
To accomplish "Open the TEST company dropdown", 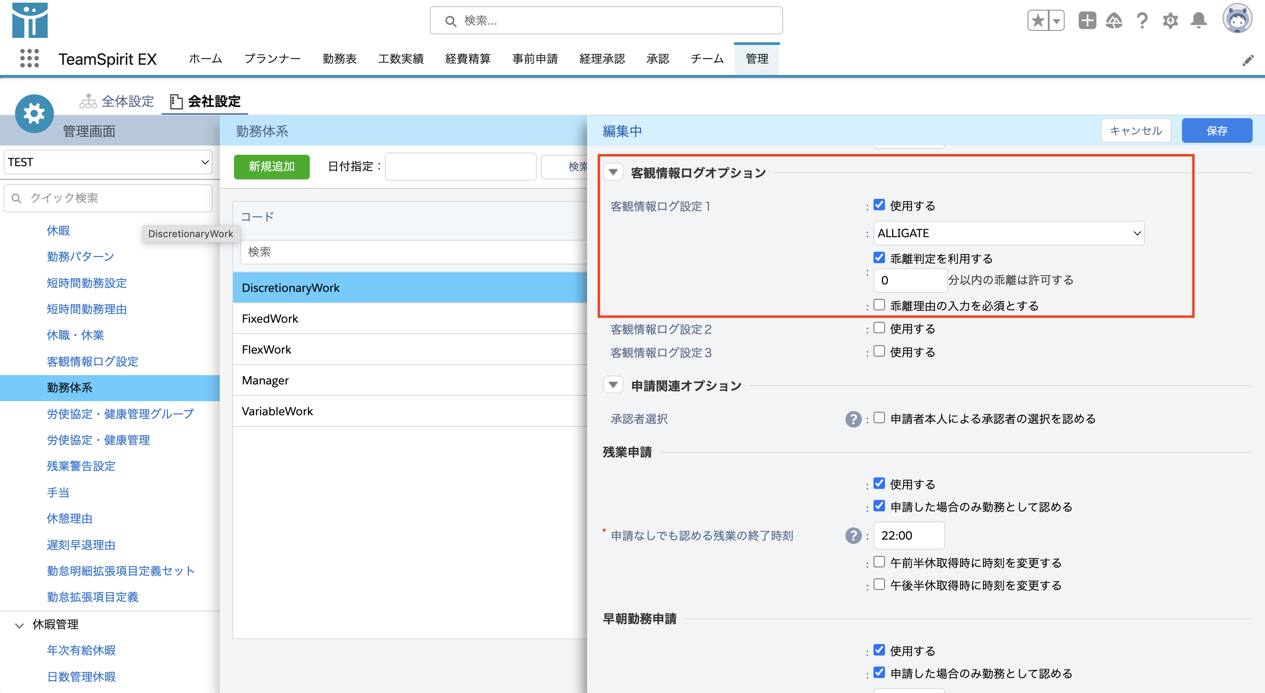I will point(108,162).
